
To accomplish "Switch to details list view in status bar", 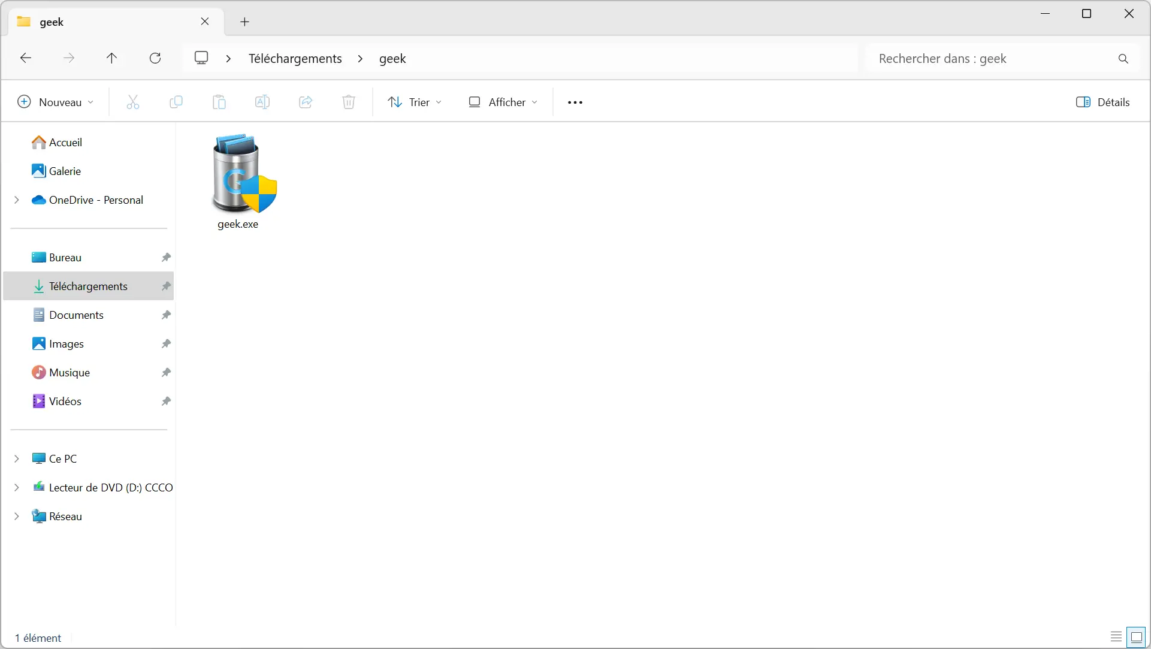I will coord(1116,637).
